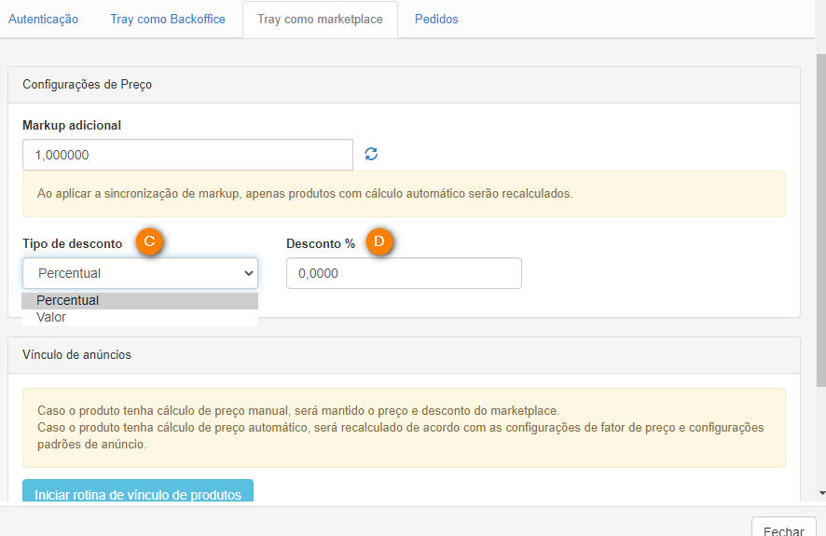Switch to the Autenticação tab

(43, 20)
